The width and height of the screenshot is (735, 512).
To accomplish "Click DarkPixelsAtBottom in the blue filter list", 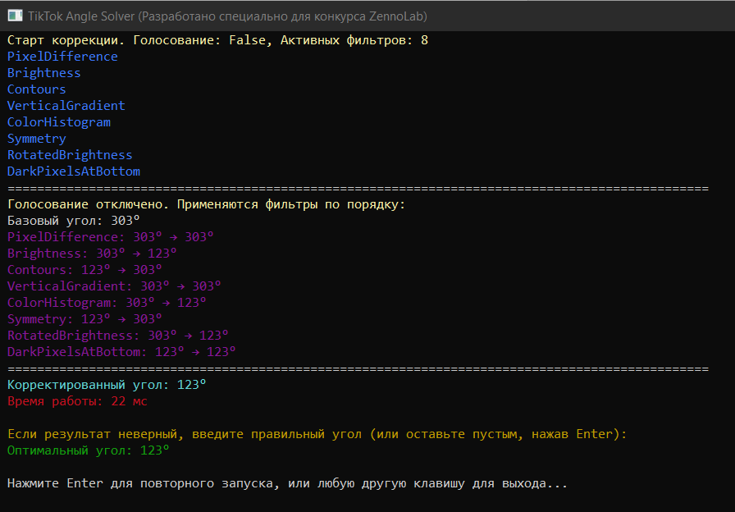I will point(74,171).
